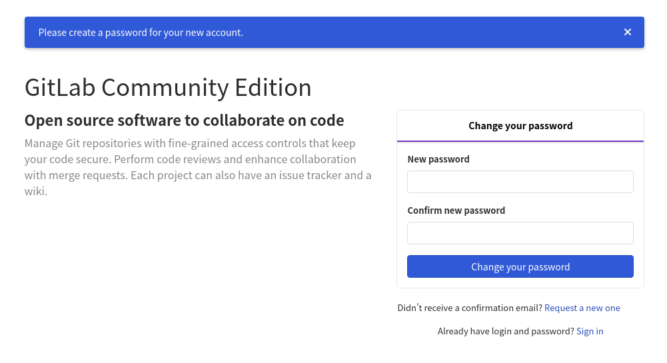Click the 'Already have login and password?' text

point(505,331)
